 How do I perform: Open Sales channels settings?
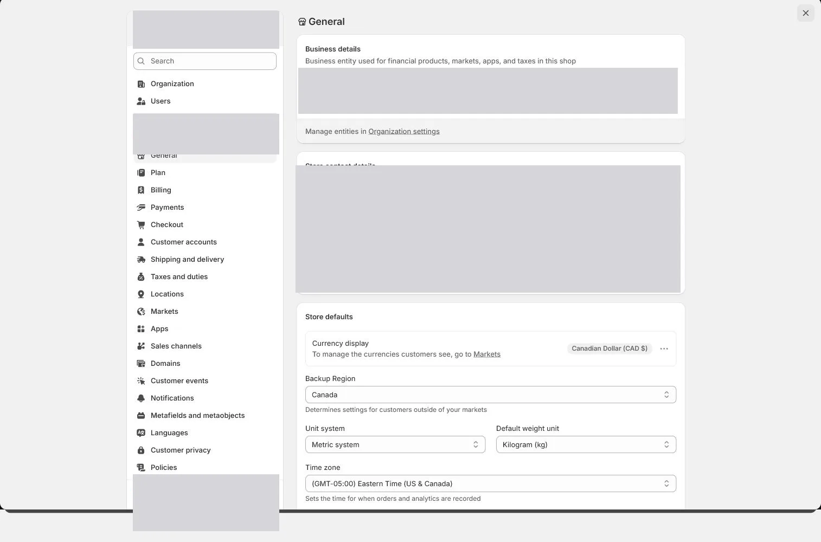(205, 346)
